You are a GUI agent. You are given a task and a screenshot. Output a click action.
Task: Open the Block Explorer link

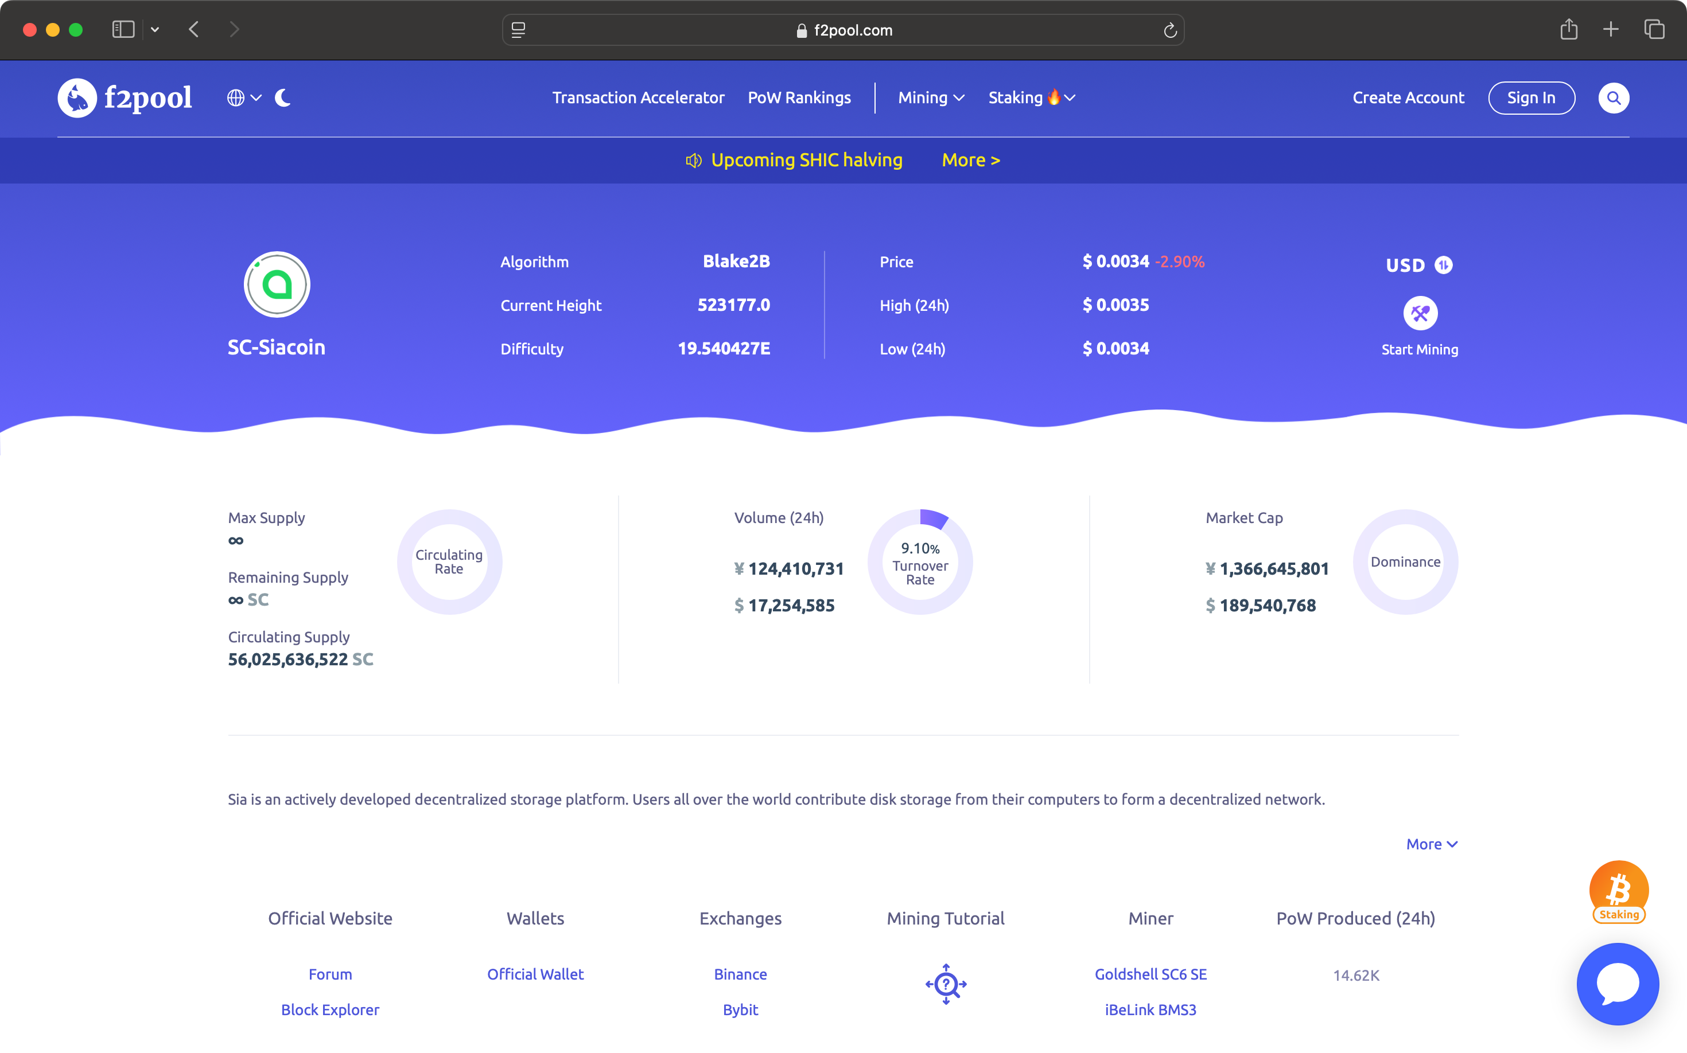(x=331, y=1010)
